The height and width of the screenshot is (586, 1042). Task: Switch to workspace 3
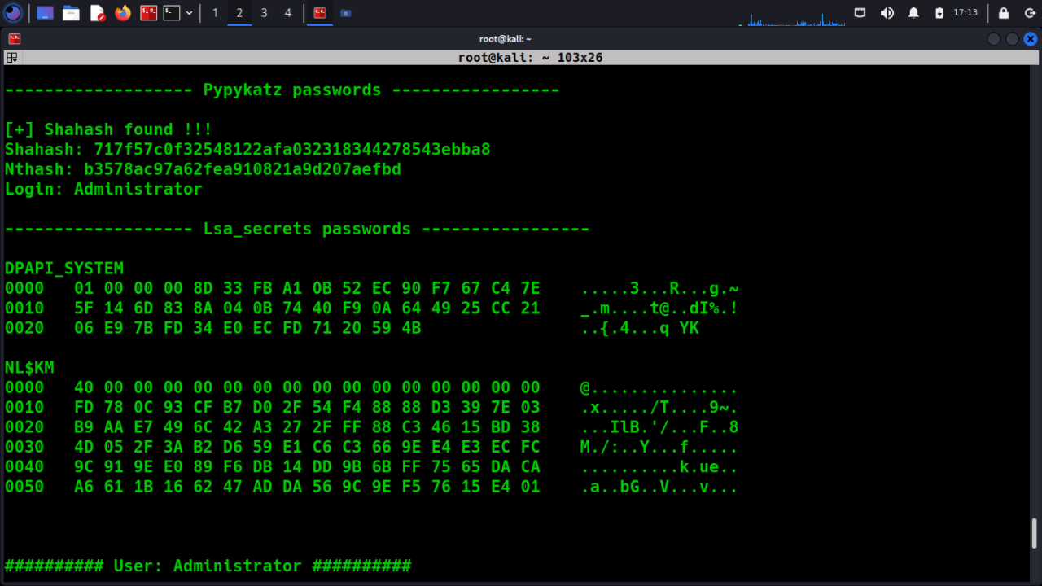tap(263, 12)
